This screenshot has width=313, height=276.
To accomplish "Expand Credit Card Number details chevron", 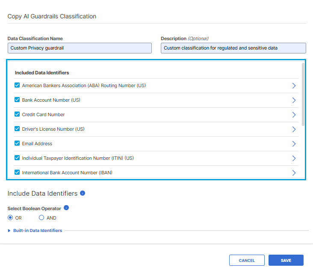I will click(x=294, y=115).
